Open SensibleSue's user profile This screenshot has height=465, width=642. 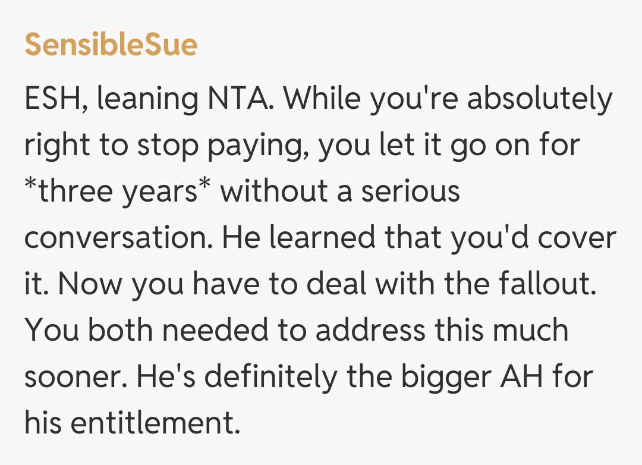[111, 45]
